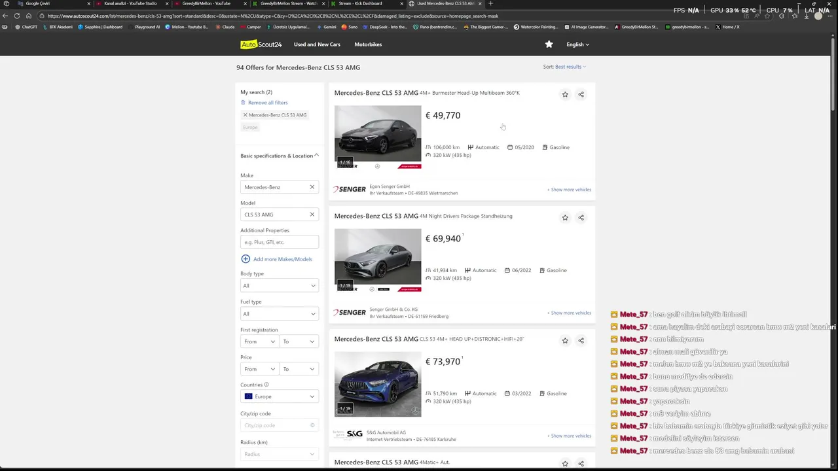Click Remove all filters link
This screenshot has width=838, height=471.
268,103
